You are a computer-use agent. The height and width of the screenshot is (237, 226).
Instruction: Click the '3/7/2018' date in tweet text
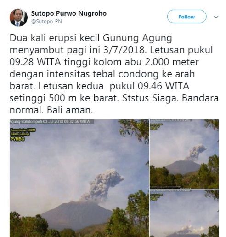click(124, 50)
